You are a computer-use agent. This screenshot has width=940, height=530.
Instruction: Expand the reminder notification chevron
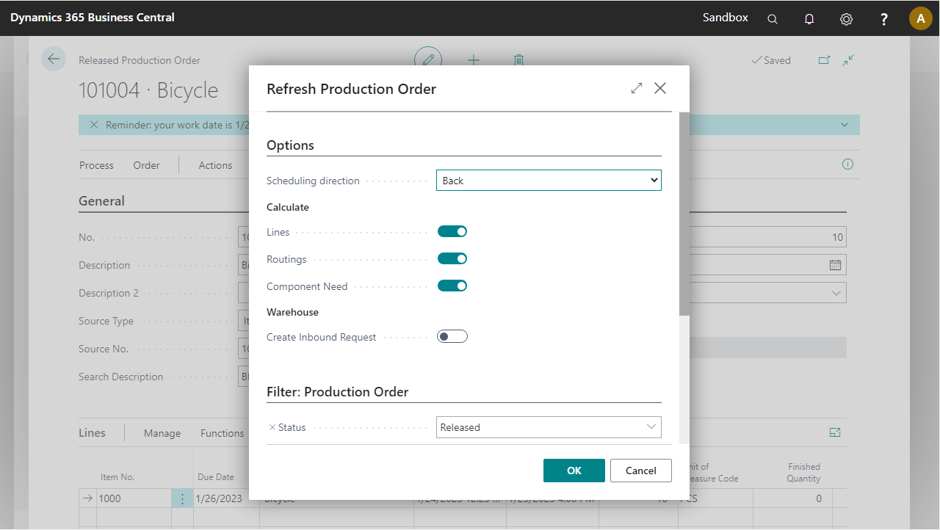pyautogui.click(x=845, y=125)
